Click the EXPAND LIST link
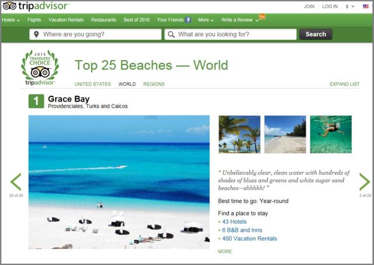Viewport: 374px width, 265px height. coord(345,84)
